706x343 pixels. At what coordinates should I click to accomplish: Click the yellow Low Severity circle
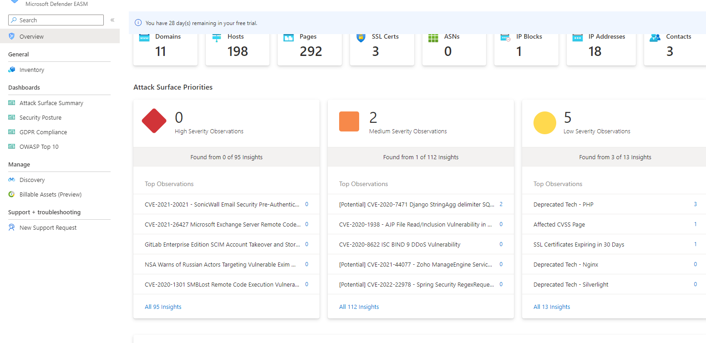coord(544,123)
